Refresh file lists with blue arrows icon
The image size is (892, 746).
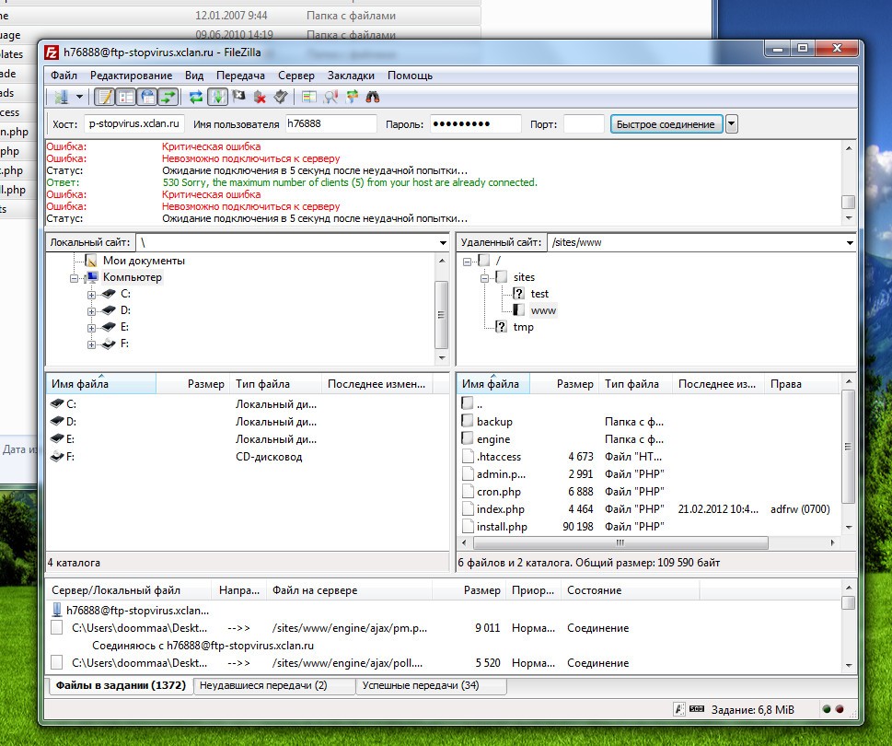tap(196, 97)
